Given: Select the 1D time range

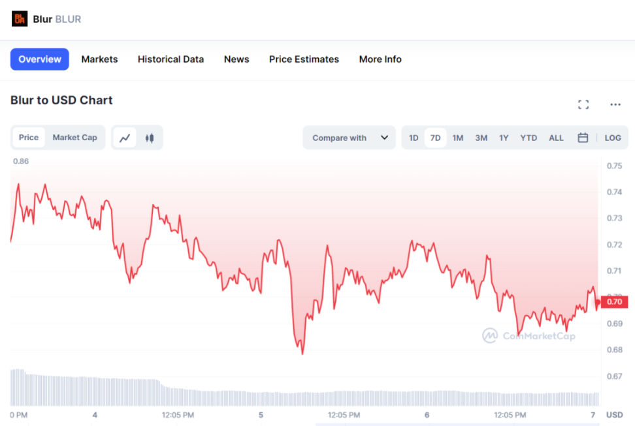Looking at the screenshot, I should (414, 138).
